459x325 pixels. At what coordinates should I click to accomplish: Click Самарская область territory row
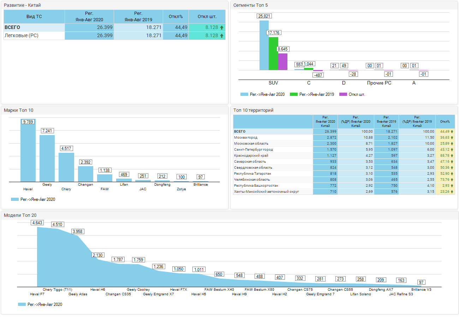(344, 162)
